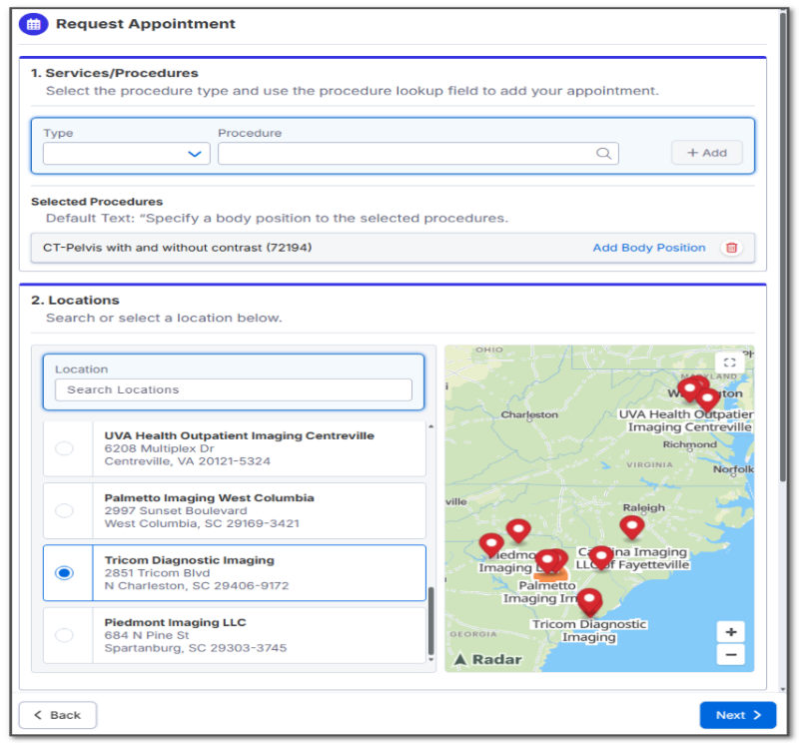Select Piedmont Imaging LLC radio button
799x743 pixels.
click(x=64, y=635)
